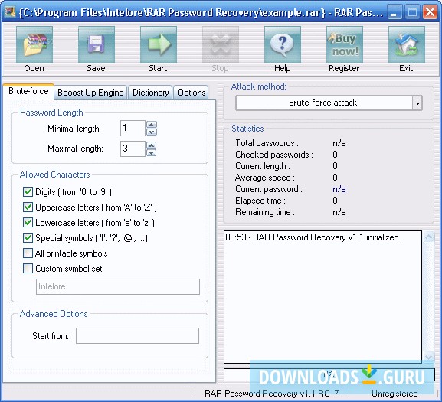Click the Maximal length input field

133,149
